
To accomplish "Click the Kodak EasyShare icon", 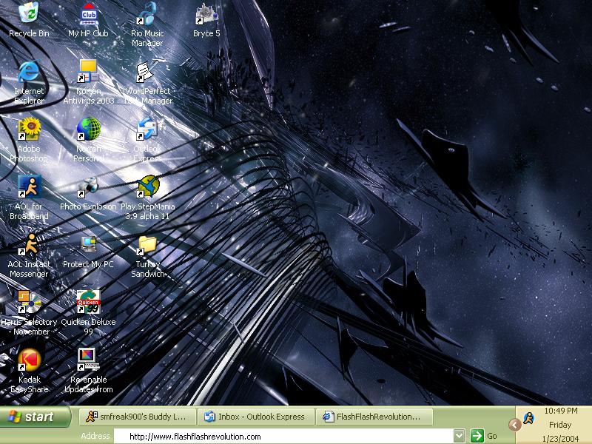I will [29, 360].
